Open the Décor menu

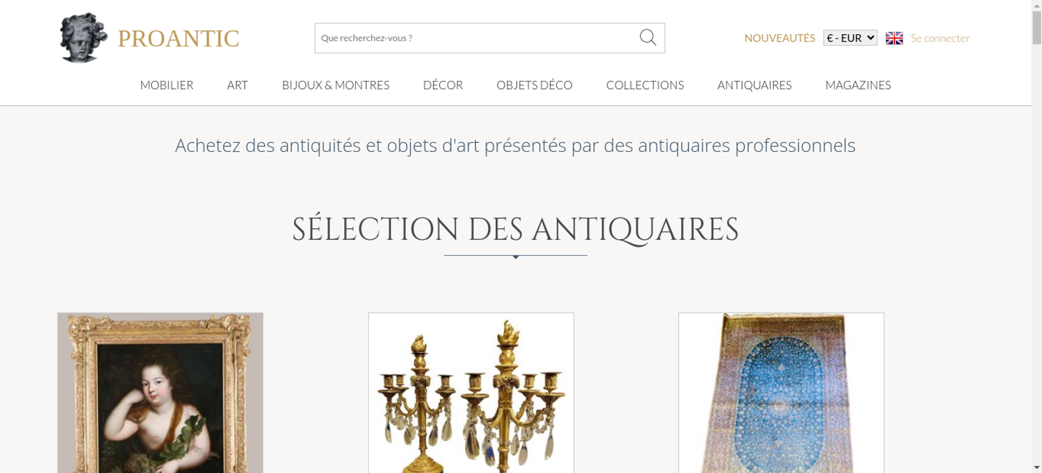tap(443, 85)
